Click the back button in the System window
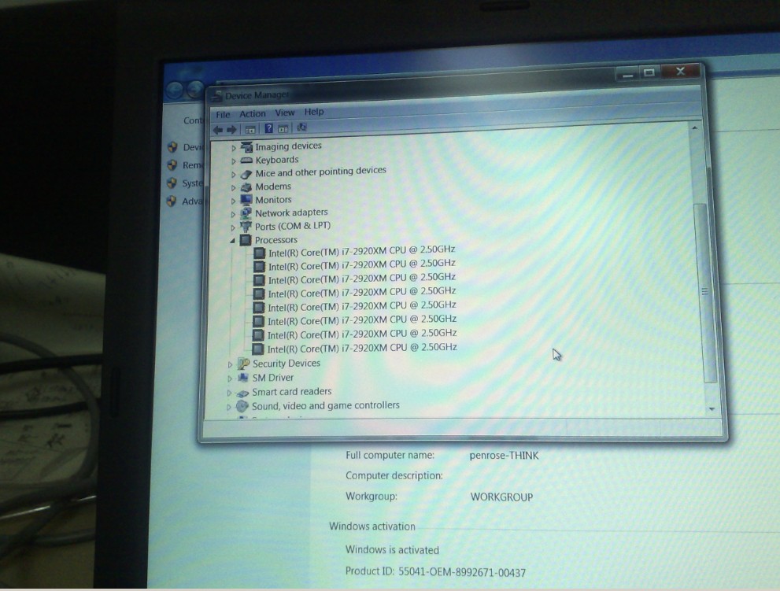The height and width of the screenshot is (591, 780). click(x=175, y=90)
